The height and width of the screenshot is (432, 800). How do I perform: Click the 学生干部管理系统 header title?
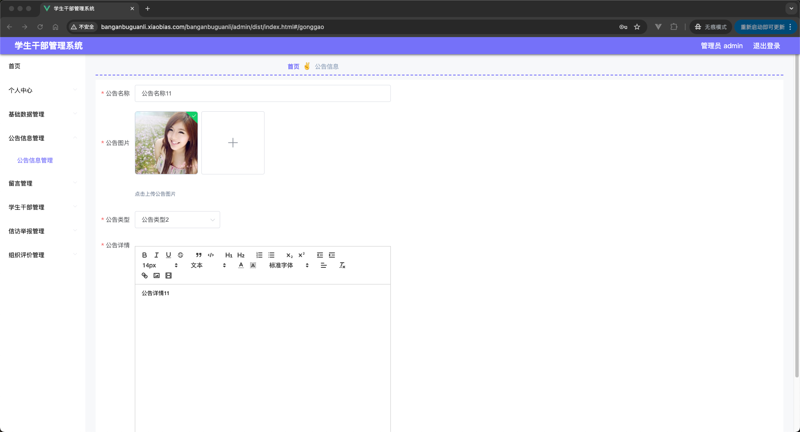[49, 46]
